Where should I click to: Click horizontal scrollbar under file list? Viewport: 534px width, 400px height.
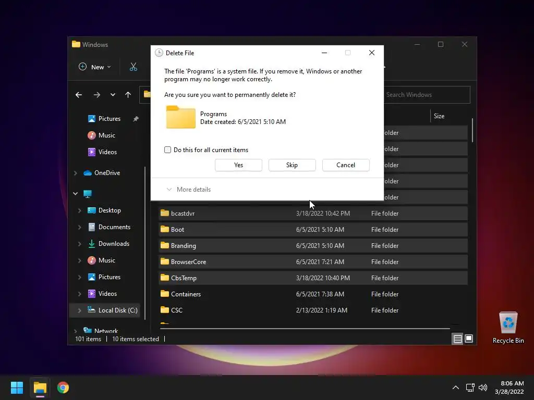pyautogui.click(x=305, y=329)
